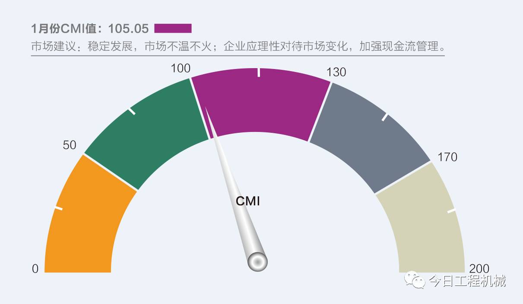Viewport: 523px width, 304px height.
Task: Select the purple legend swatch beside 105.05
Action: 173,28
